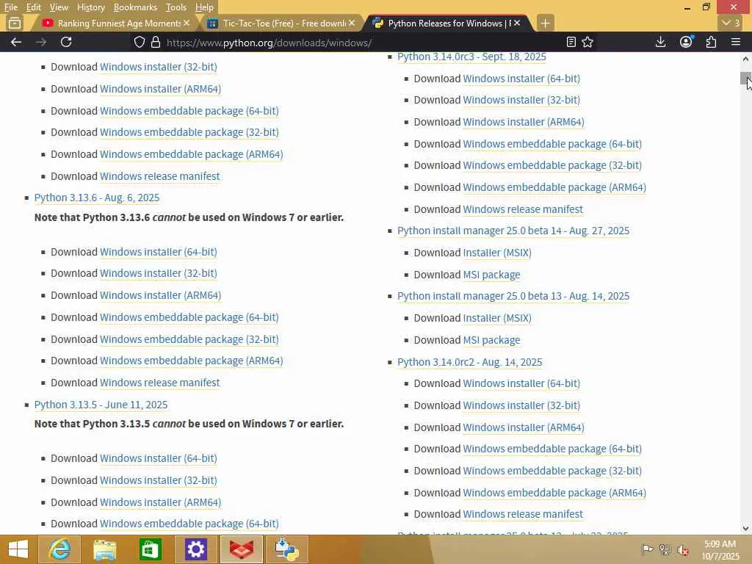Viewport: 752px width, 564px height.
Task: Open File Explorer from taskbar
Action: click(x=104, y=549)
